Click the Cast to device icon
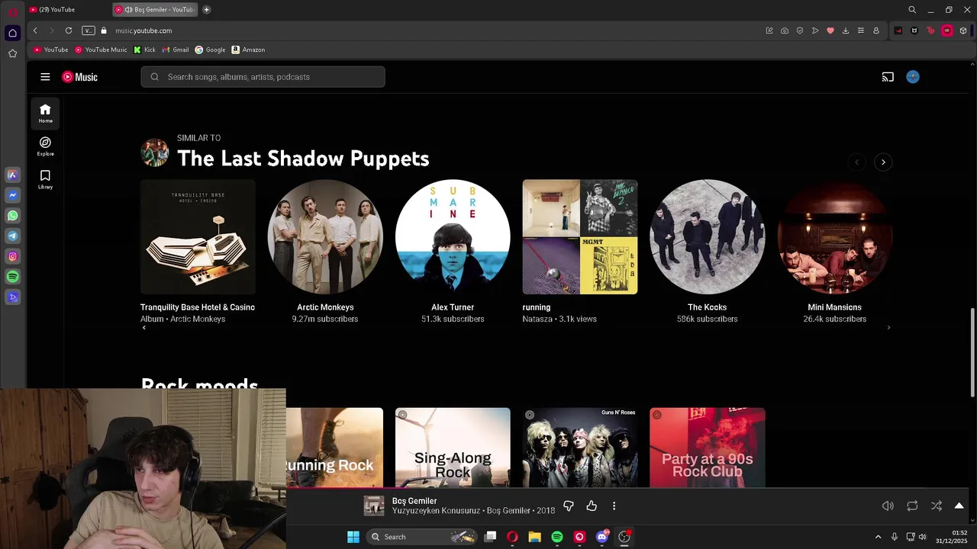Screen dimensions: 977x549 (x=888, y=77)
